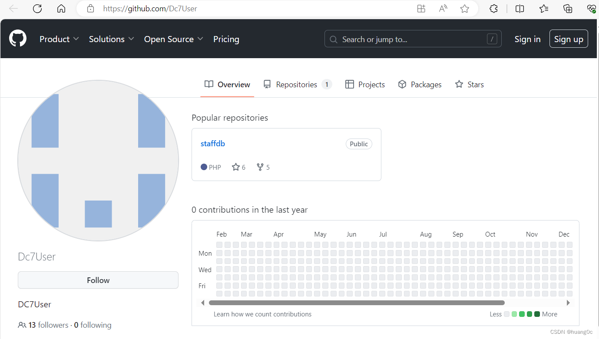Click the fork icon on staffdb card
The image size is (599, 339).
(260, 167)
